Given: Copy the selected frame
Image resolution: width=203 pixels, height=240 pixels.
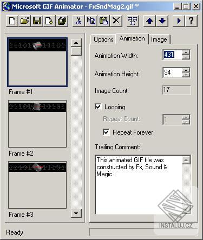Looking at the screenshot, I should [x=91, y=21].
